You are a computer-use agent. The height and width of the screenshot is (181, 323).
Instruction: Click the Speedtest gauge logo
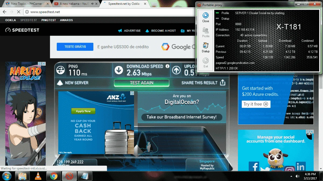pyautogui.click(x=8, y=30)
